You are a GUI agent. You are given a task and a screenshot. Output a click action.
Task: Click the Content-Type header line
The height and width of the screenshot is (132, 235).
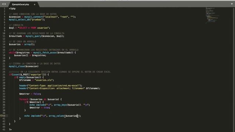[51, 85]
